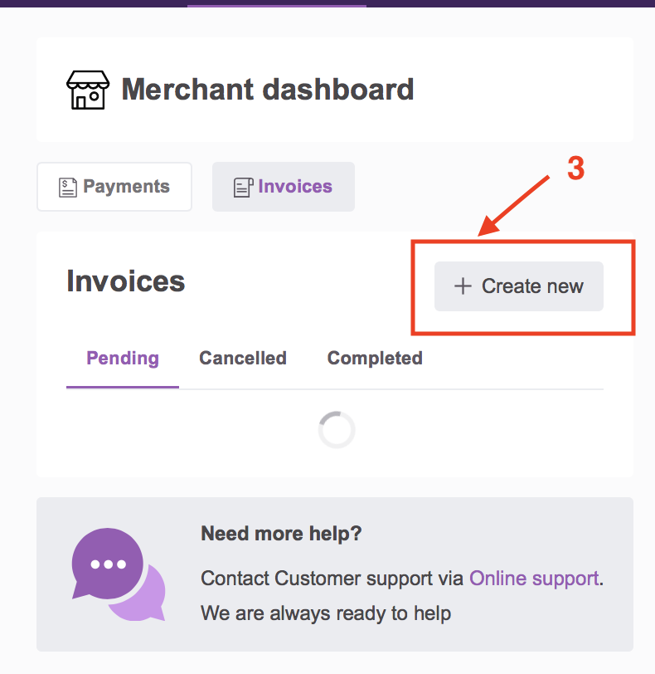Select the Invoices section button
This screenshot has height=674, width=655.
pyautogui.click(x=284, y=187)
